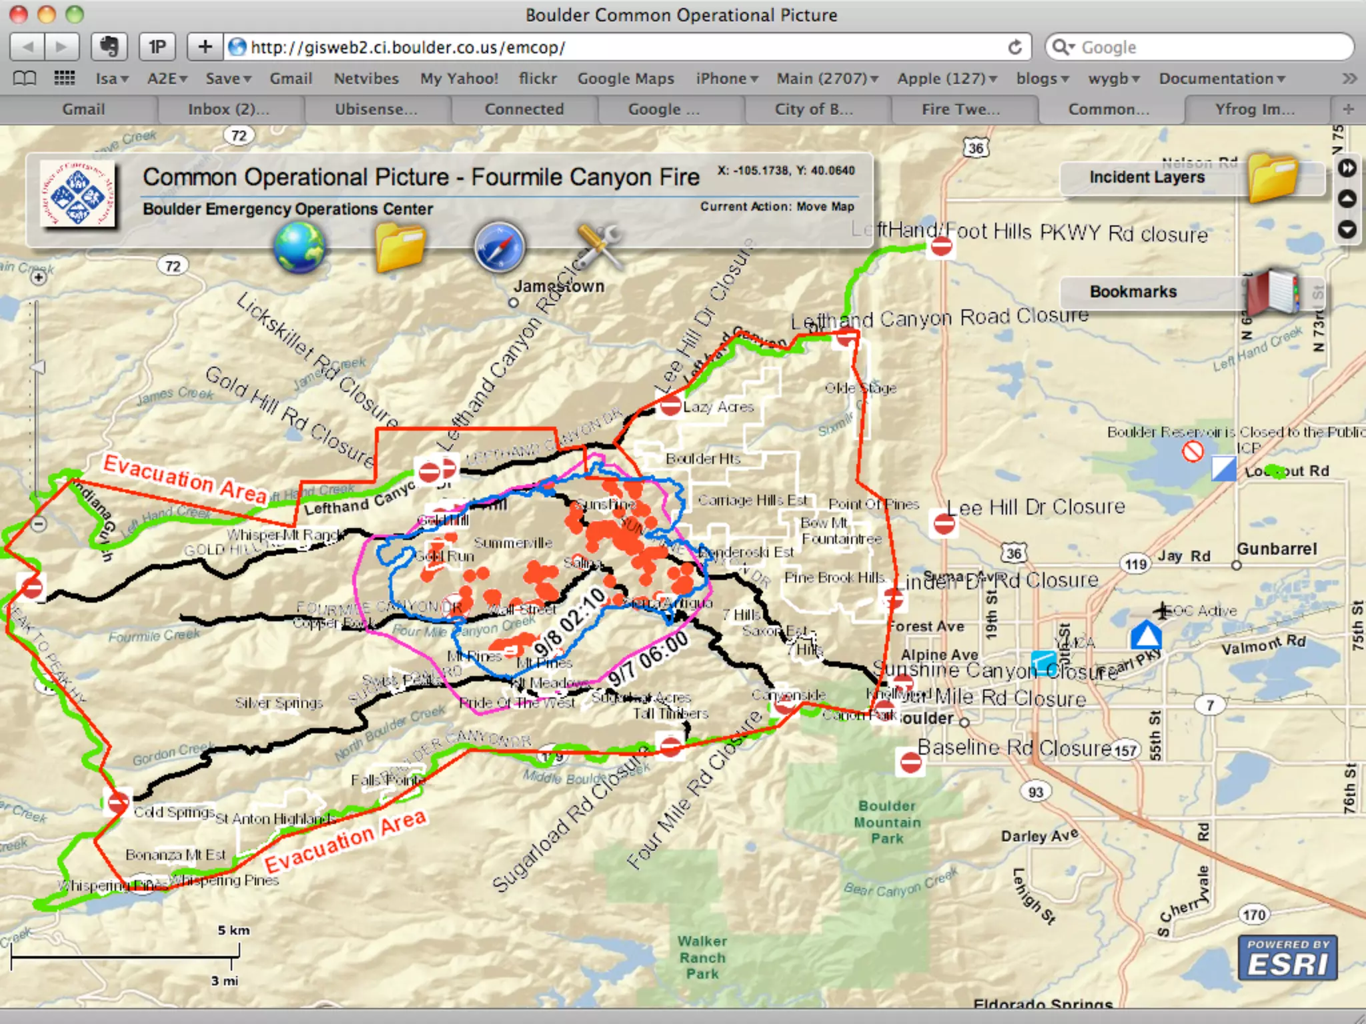Expand the iPhone bookmarks dropdown
Screen dimensions: 1366x1024
click(727, 79)
